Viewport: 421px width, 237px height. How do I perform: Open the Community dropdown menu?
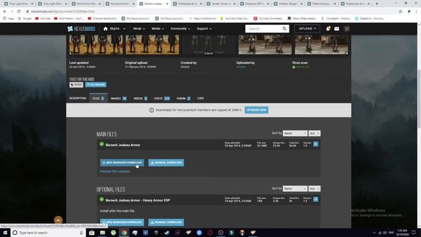pos(180,29)
